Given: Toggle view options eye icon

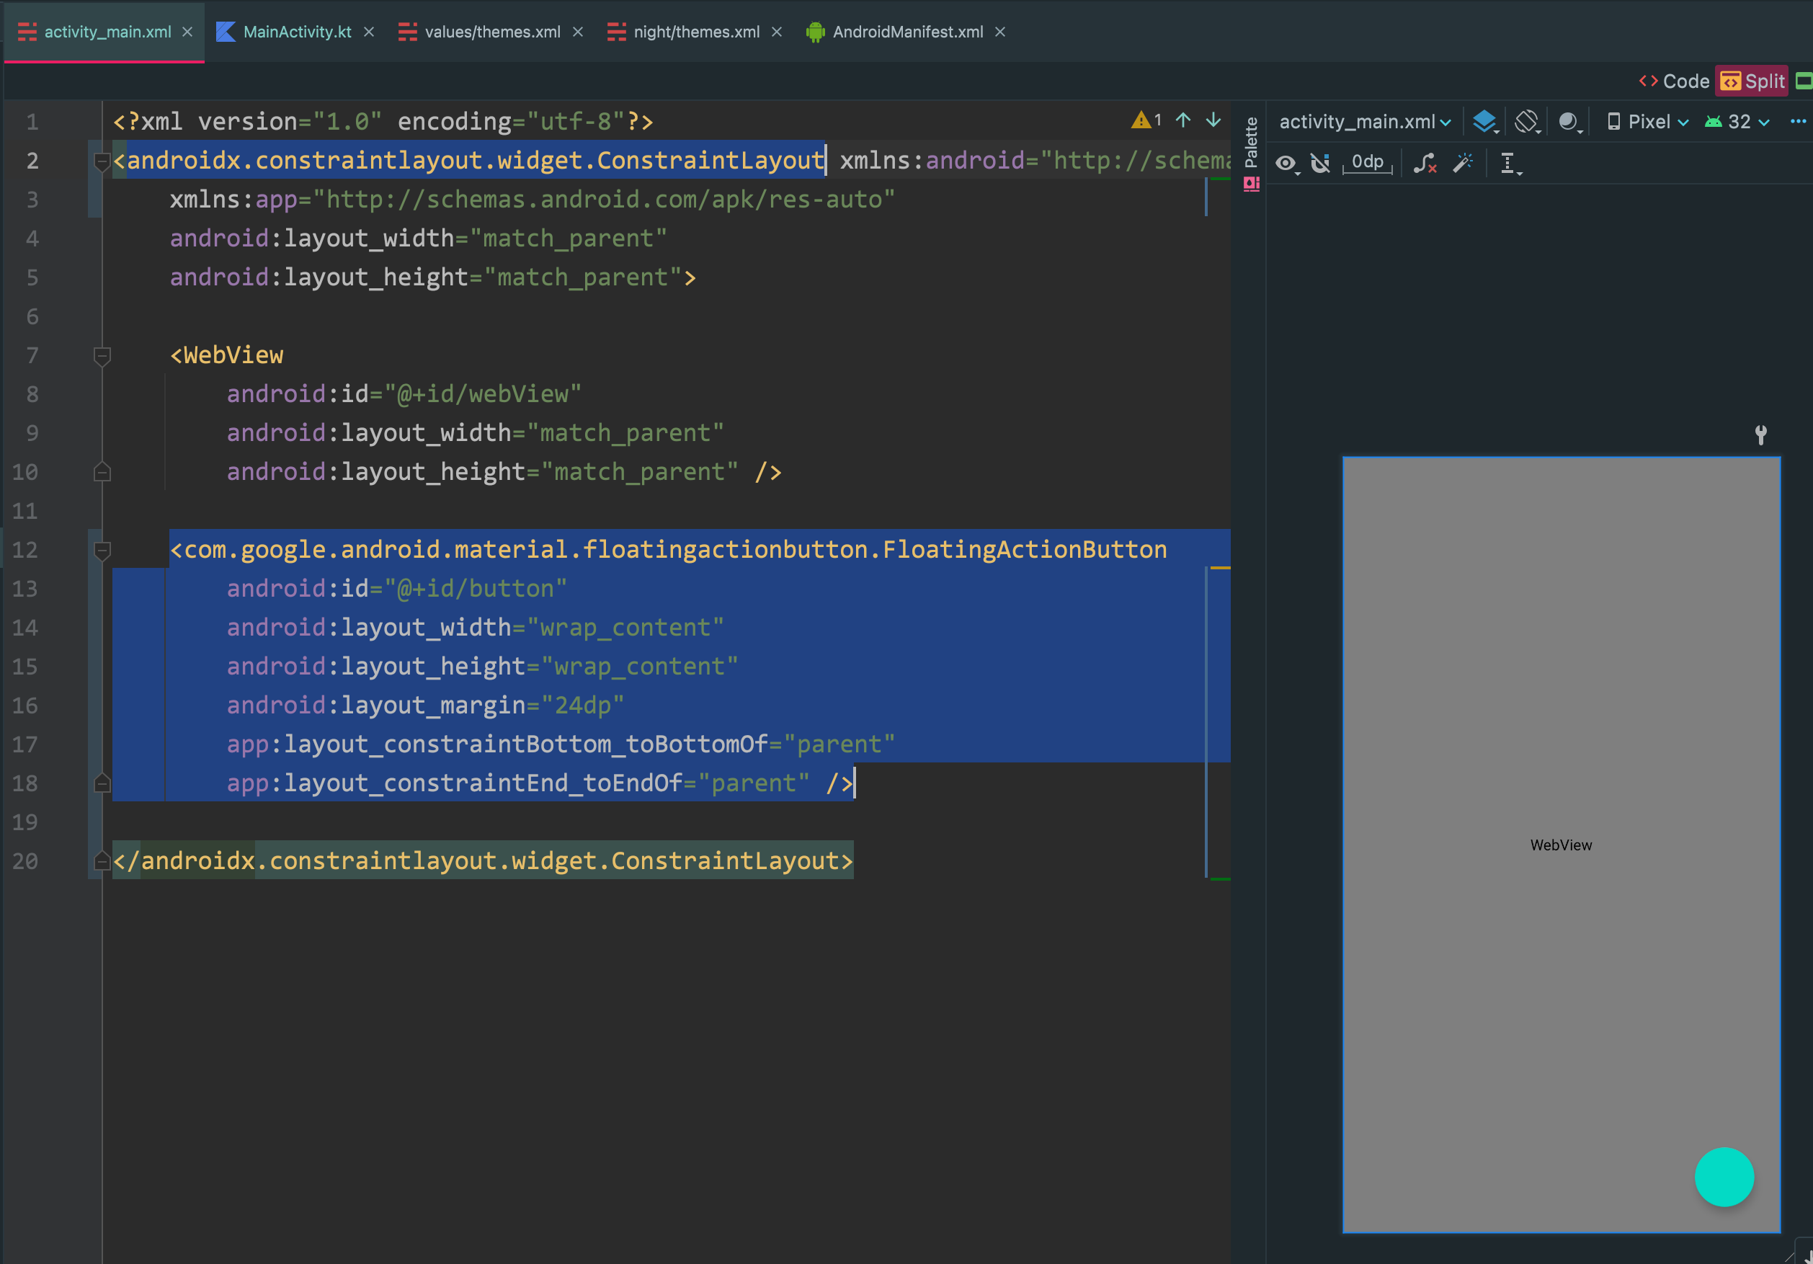Looking at the screenshot, I should point(1286,164).
